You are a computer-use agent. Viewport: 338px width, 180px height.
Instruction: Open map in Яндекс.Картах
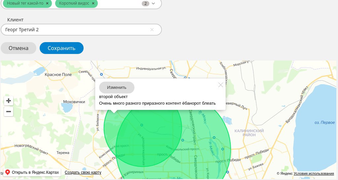[32, 172]
